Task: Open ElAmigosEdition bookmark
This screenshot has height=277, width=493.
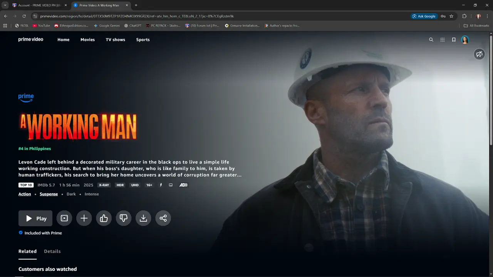Action: [71, 26]
